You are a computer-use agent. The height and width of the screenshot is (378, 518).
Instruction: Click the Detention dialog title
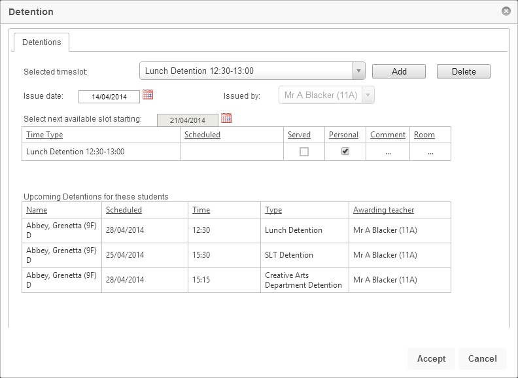tap(31, 12)
